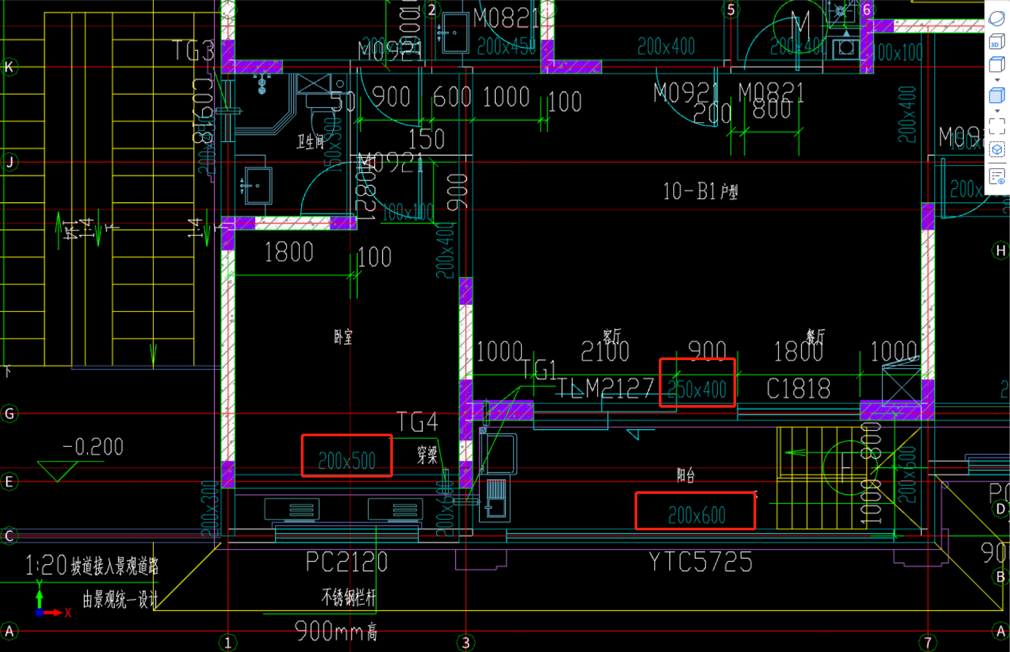Select the door label TLM2127

605,389
